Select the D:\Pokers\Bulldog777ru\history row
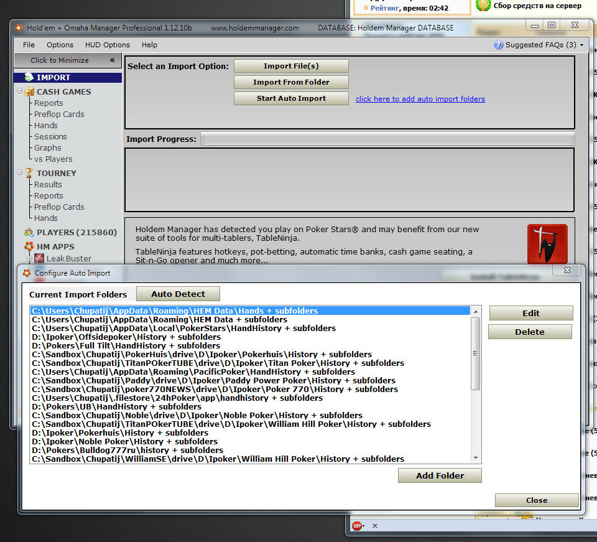The image size is (597, 542). pyautogui.click(x=250, y=450)
